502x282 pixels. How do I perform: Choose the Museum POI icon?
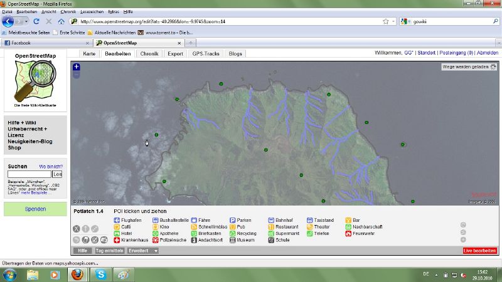[232, 240]
